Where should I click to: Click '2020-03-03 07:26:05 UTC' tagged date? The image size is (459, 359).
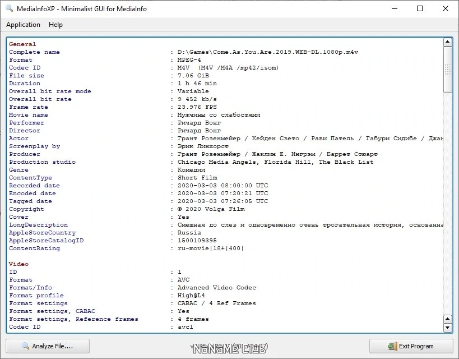222,201
